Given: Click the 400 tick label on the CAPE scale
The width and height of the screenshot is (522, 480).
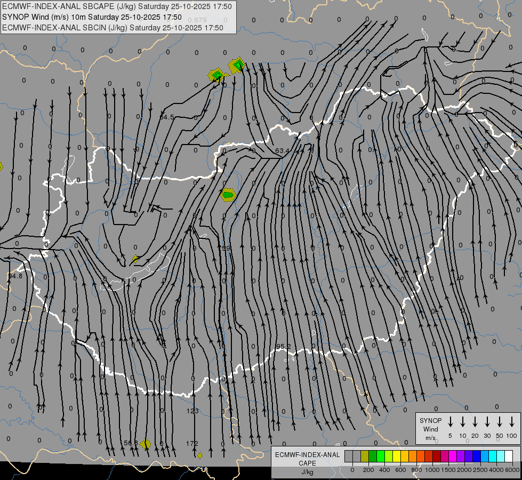Looking at the screenshot, I should (x=384, y=470).
